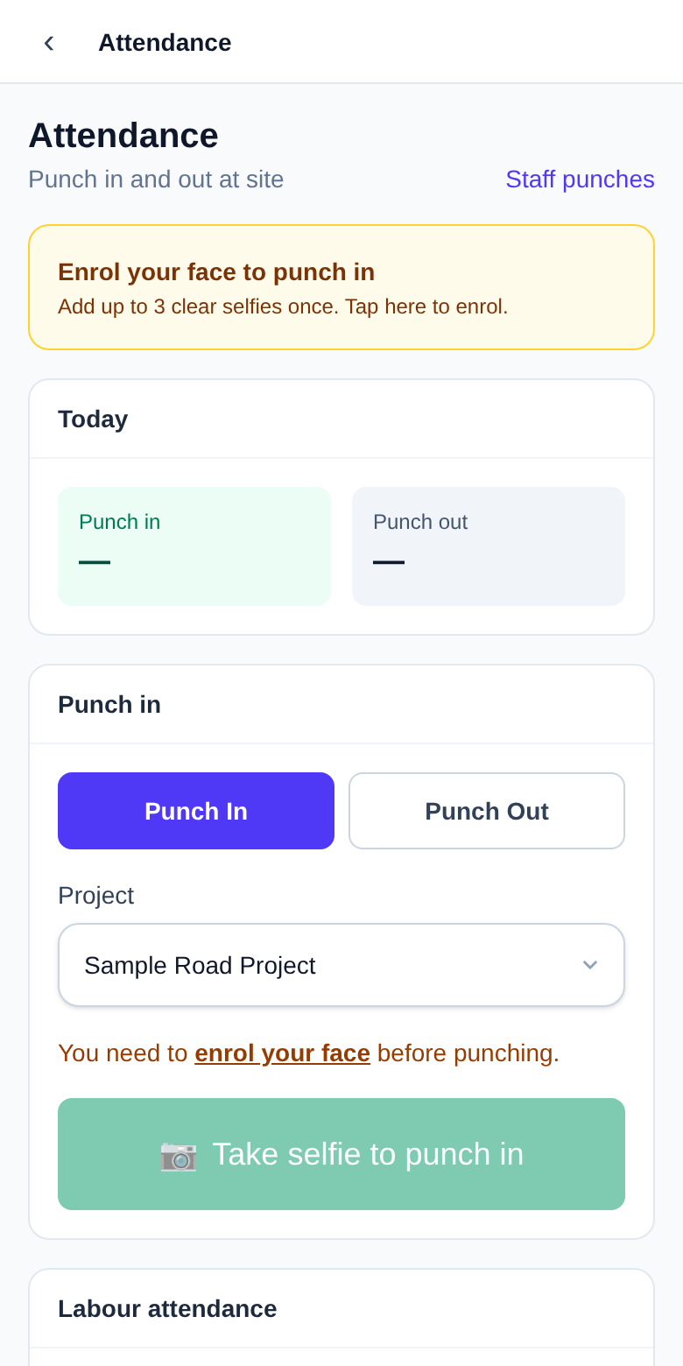Select the green Punch in time tile
This screenshot has width=683, height=1366.
pyautogui.click(x=194, y=546)
